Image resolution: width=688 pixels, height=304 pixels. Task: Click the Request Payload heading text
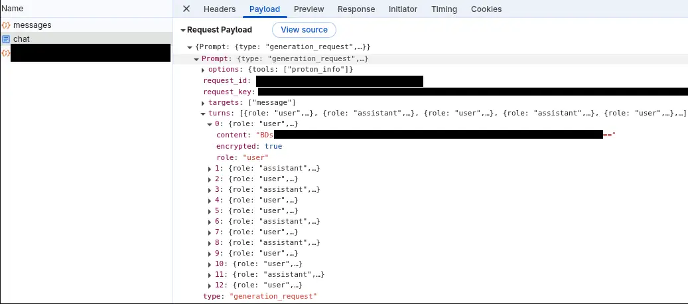[x=220, y=30]
